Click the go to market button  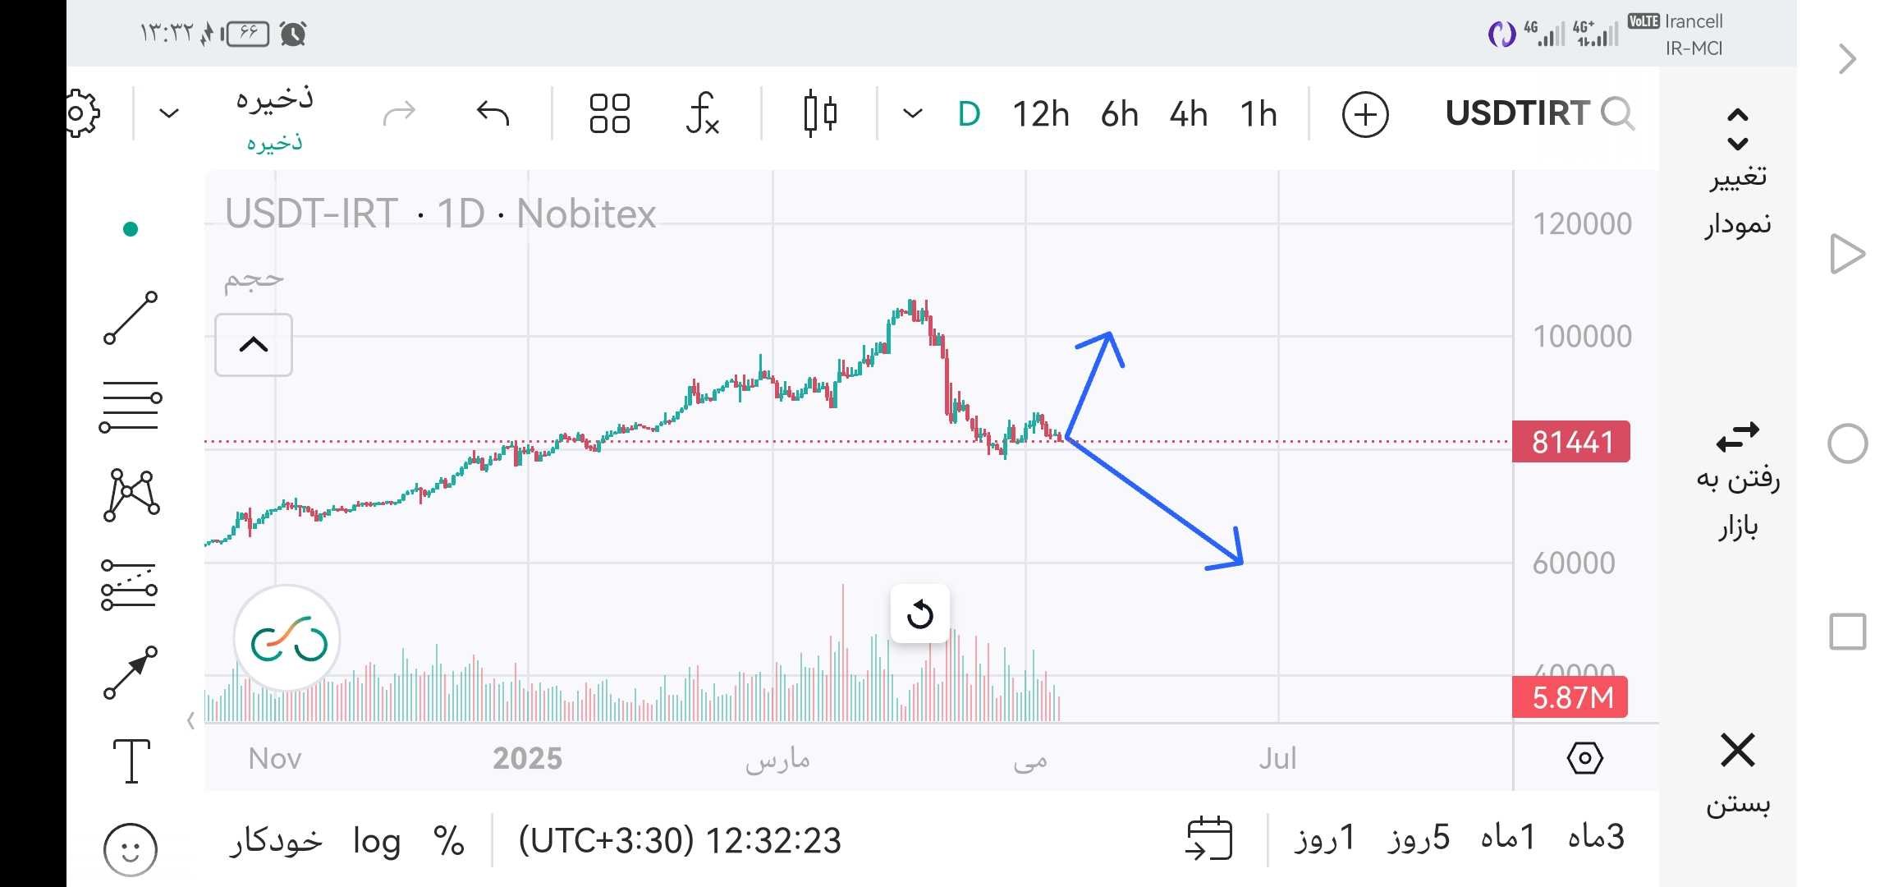(x=1738, y=480)
